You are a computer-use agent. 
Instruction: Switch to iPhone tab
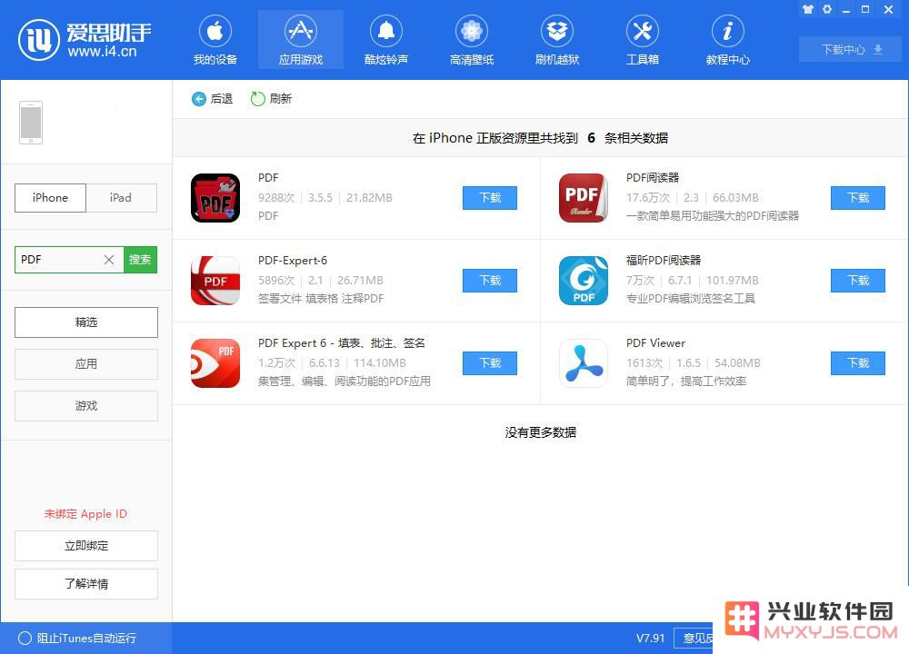tap(50, 198)
